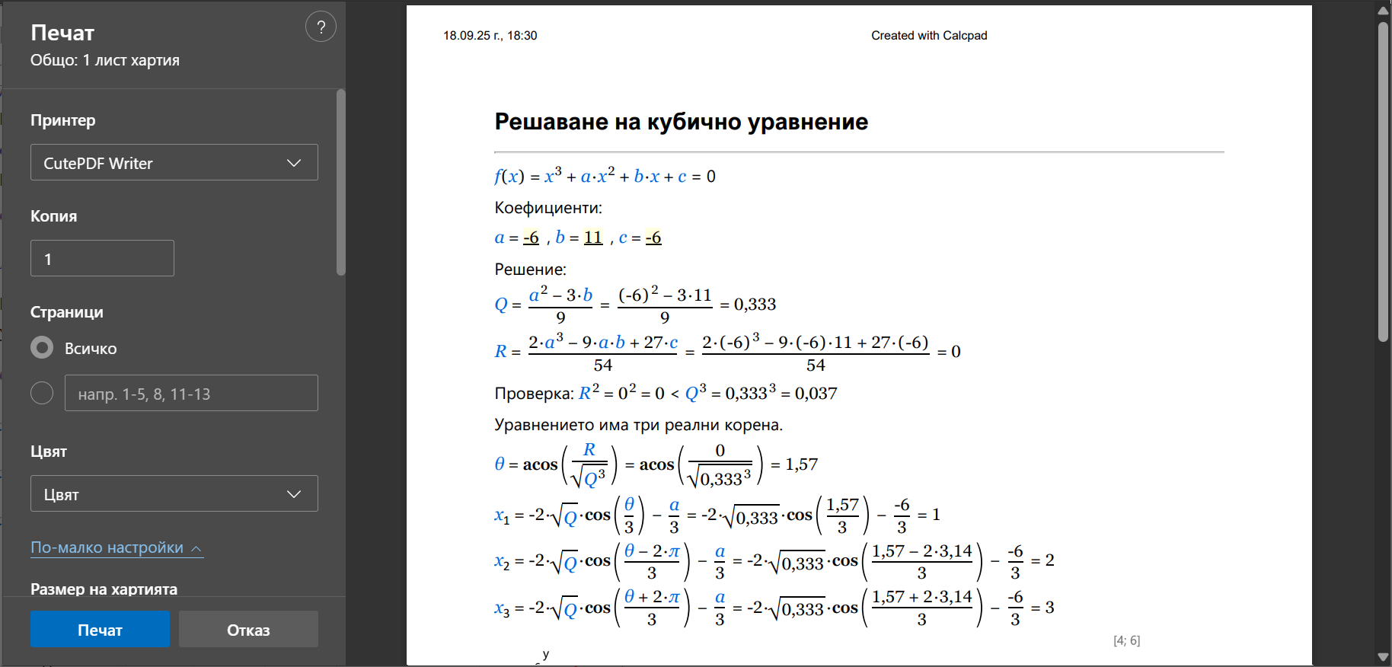
Task: Click the text 'Решение:' in preview
Action: (531, 270)
